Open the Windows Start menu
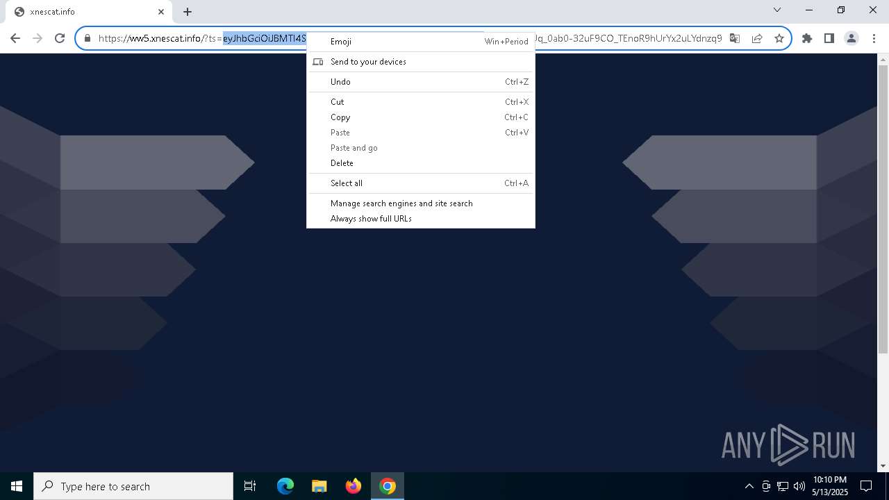 (17, 486)
